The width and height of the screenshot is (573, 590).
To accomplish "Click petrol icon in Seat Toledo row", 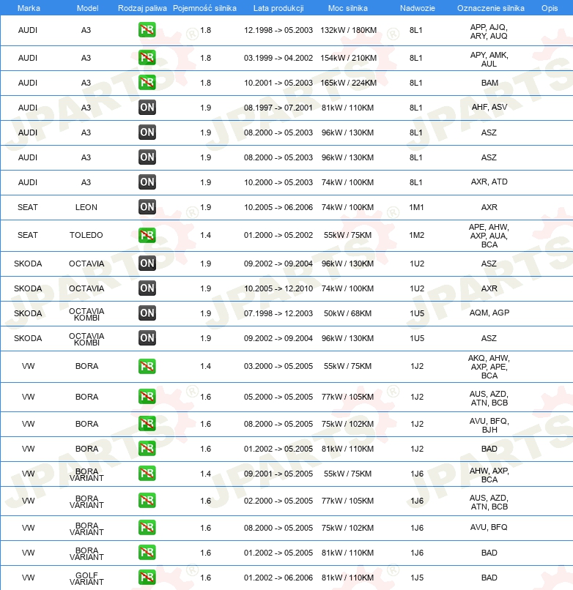I will pos(147,235).
